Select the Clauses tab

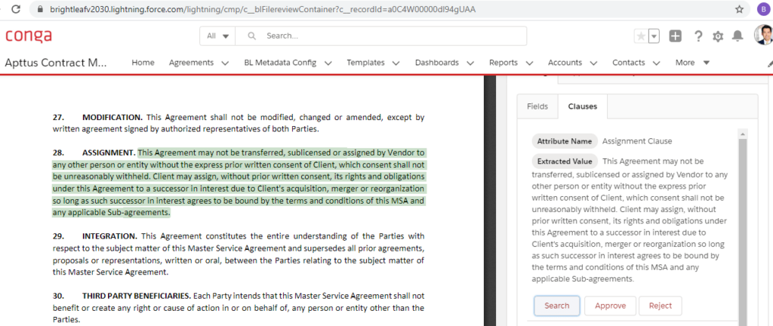tap(582, 106)
